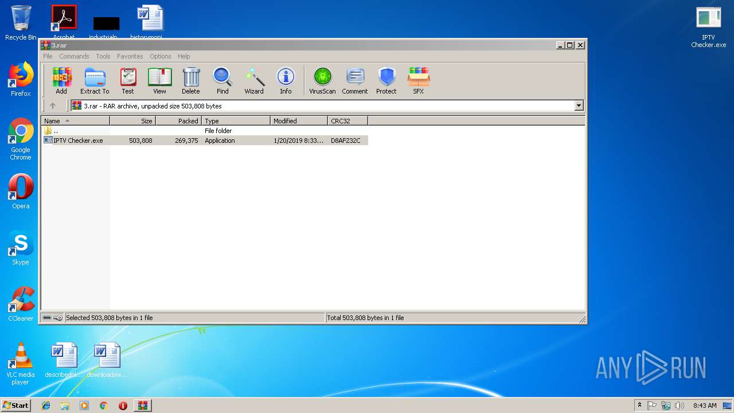Run the Test archive tool

click(x=128, y=80)
